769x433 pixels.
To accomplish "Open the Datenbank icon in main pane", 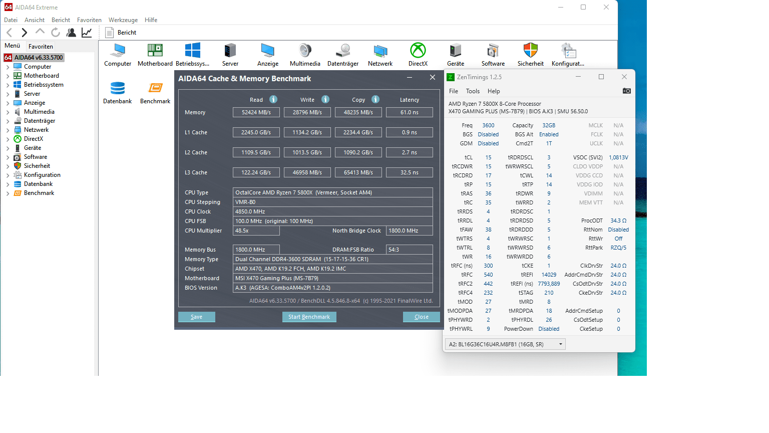I will pos(118,92).
